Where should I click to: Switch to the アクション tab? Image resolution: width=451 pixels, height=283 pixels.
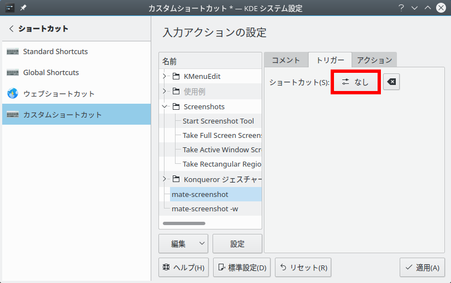pyautogui.click(x=374, y=60)
